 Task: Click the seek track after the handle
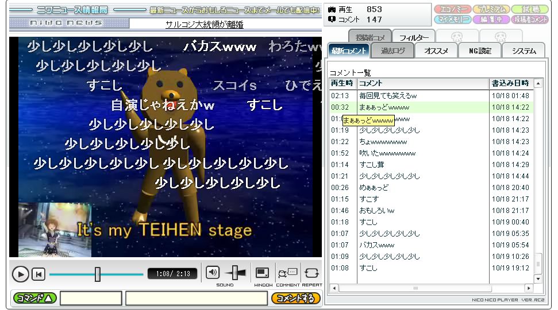(x=122, y=274)
